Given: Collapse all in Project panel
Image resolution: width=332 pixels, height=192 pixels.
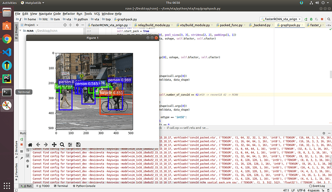Looking at the screenshot, I should click(71, 25).
